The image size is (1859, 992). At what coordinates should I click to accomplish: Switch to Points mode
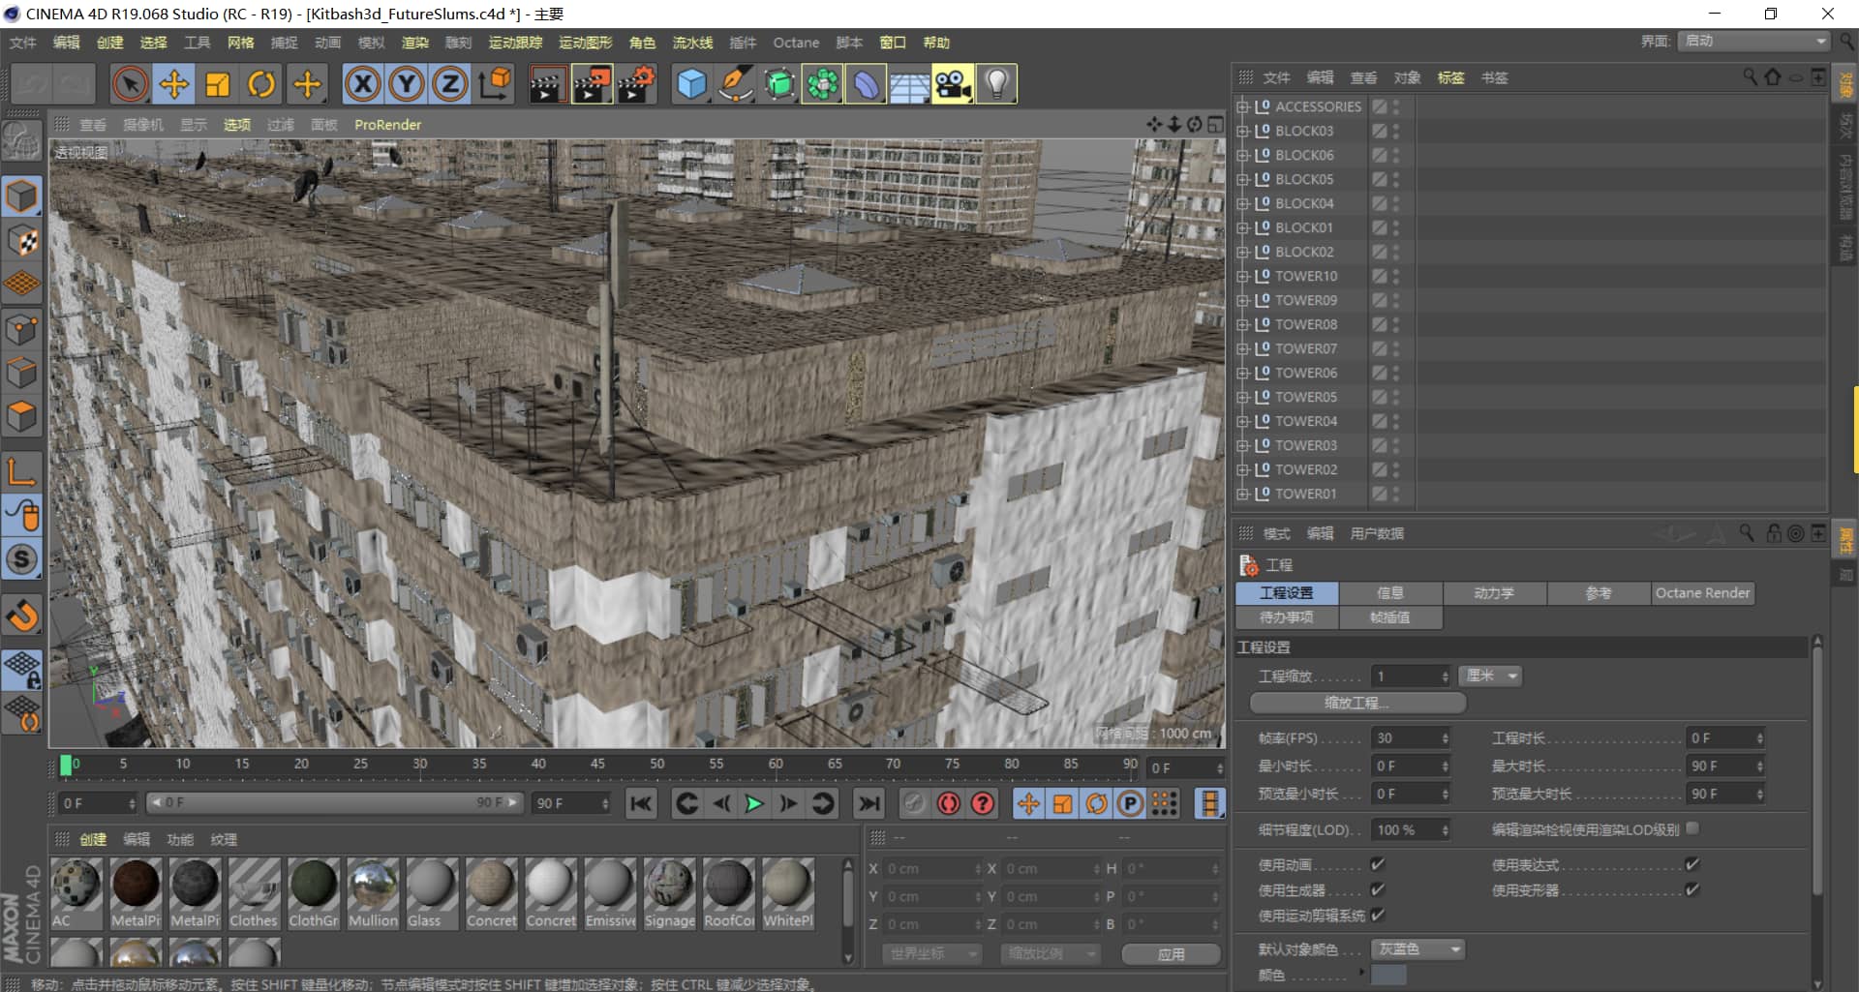coord(21,330)
